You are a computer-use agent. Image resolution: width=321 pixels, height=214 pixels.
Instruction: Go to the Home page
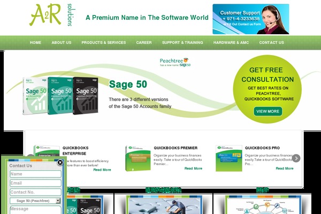35,43
